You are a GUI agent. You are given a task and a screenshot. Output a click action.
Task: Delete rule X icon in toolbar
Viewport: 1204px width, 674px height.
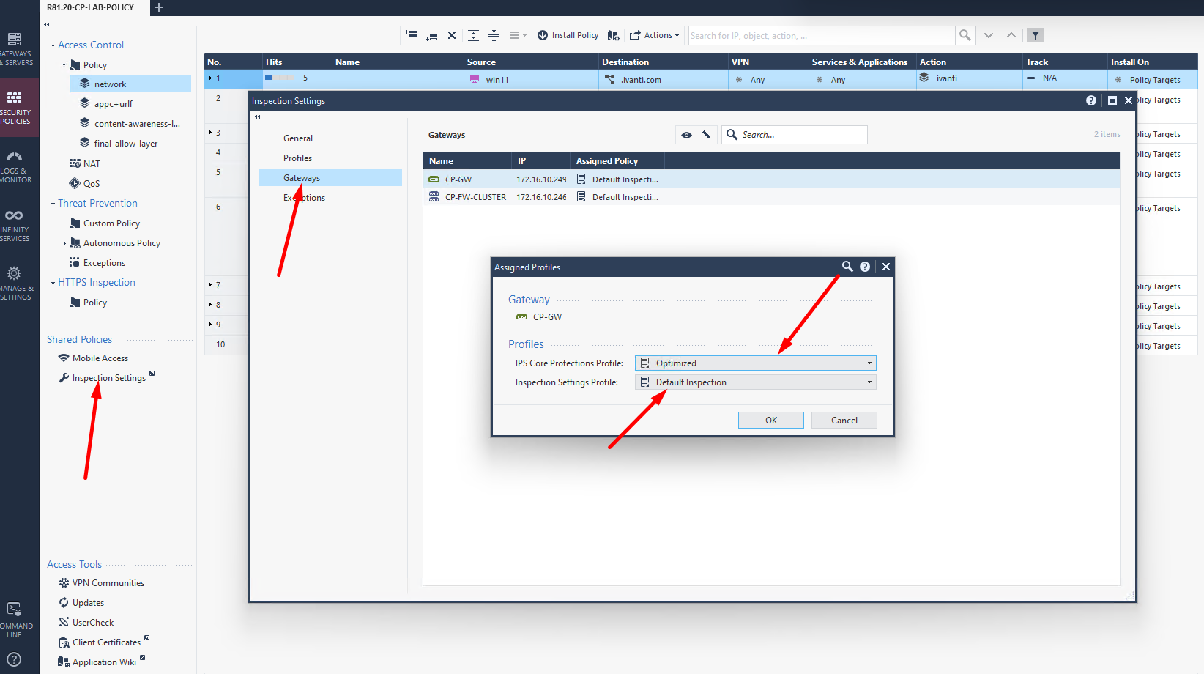[452, 35]
